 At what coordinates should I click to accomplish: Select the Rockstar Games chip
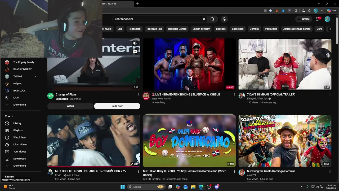(177, 29)
